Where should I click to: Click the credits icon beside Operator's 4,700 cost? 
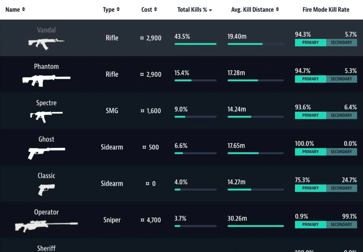click(142, 220)
